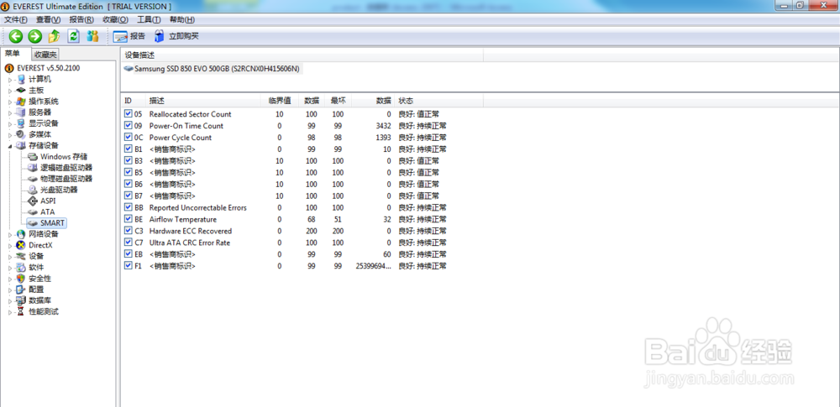This screenshot has height=407, width=840.
Task: Expand the 服务器 tree node
Action: (x=9, y=113)
